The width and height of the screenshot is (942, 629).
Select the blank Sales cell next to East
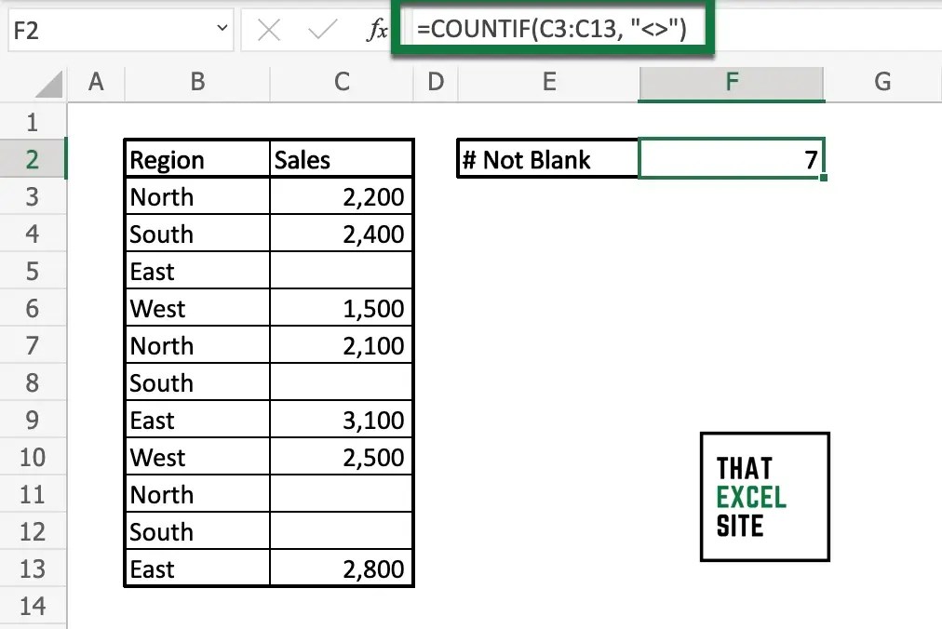pyautogui.click(x=341, y=271)
